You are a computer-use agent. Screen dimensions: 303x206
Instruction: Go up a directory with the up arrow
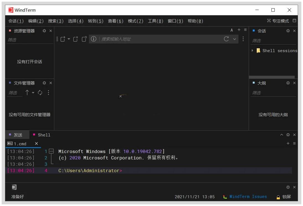point(27,93)
